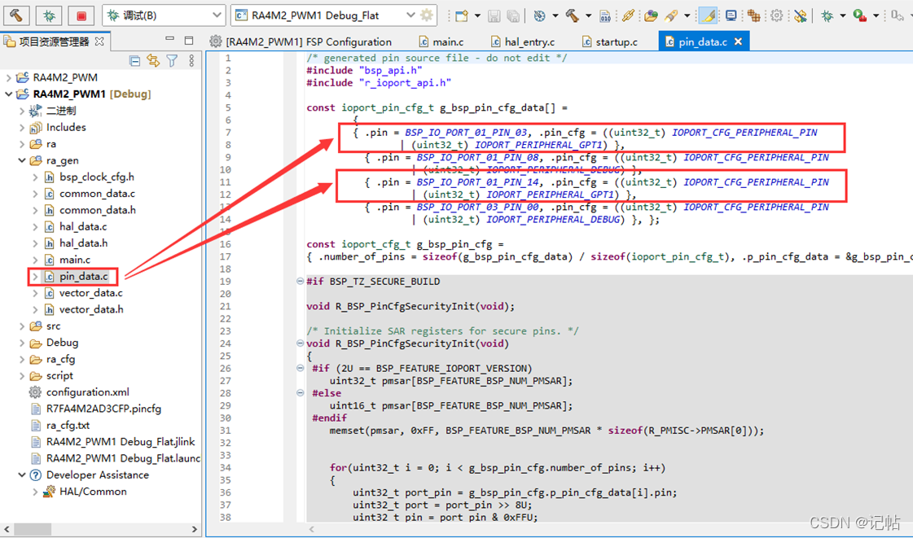The width and height of the screenshot is (913, 538).
Task: Switch to the main.c editor tab
Action: 441,42
